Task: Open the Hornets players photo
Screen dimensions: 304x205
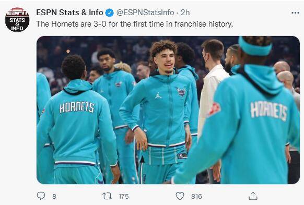Action: [x=168, y=110]
